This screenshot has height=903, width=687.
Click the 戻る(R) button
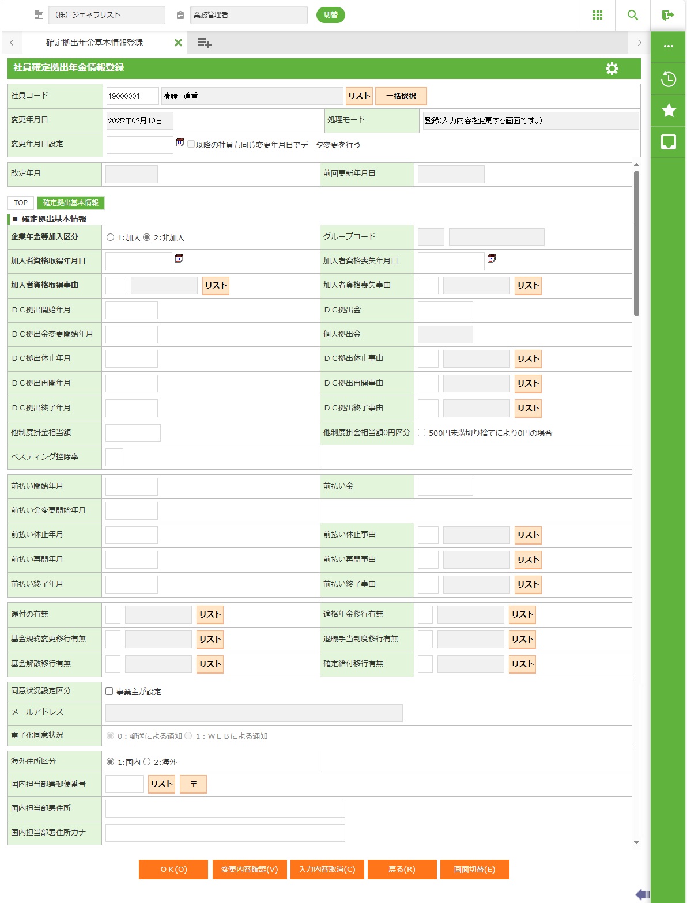[x=402, y=870]
